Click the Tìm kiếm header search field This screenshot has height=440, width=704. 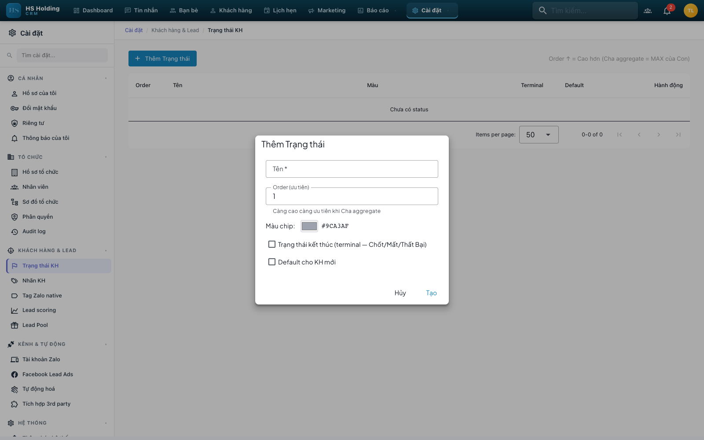(x=585, y=11)
